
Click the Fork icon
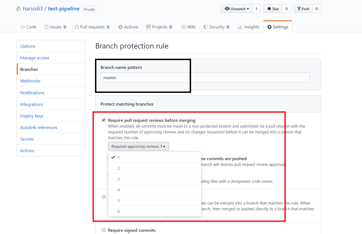click(300, 8)
